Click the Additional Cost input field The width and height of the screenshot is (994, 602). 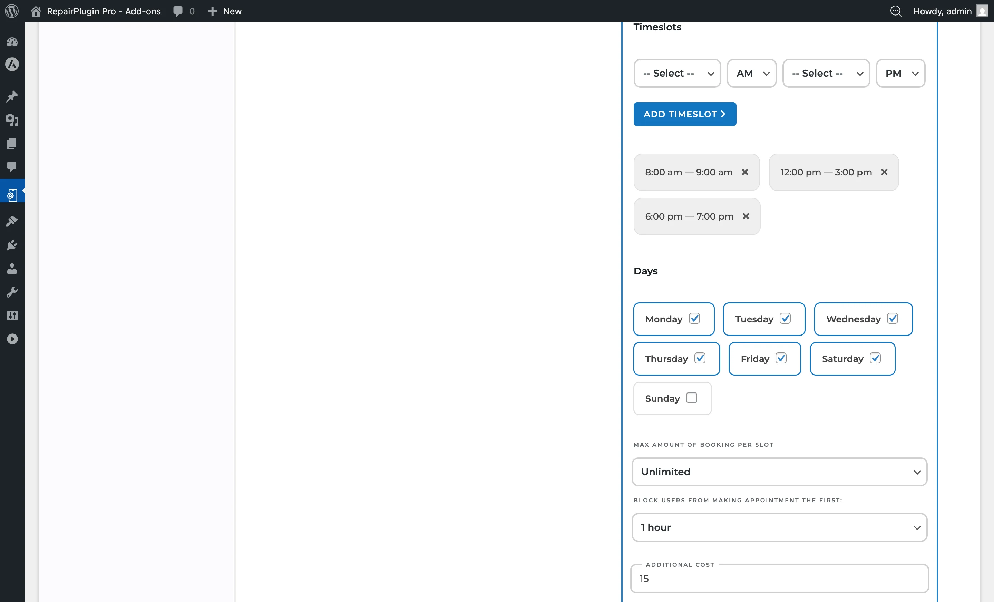[779, 579]
